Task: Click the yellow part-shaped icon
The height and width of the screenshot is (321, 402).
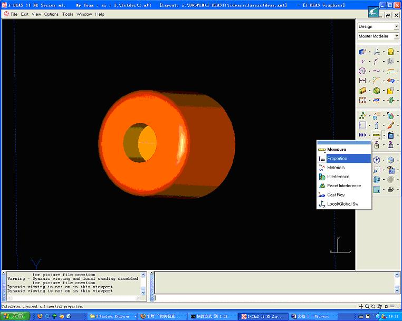Action: (x=391, y=52)
